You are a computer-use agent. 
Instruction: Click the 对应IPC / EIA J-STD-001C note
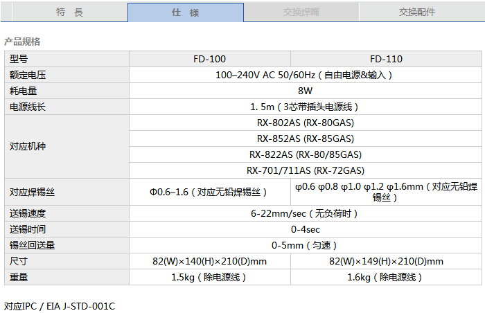[x=60, y=306]
